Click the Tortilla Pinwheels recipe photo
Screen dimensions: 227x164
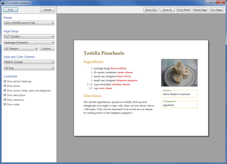click(x=179, y=73)
